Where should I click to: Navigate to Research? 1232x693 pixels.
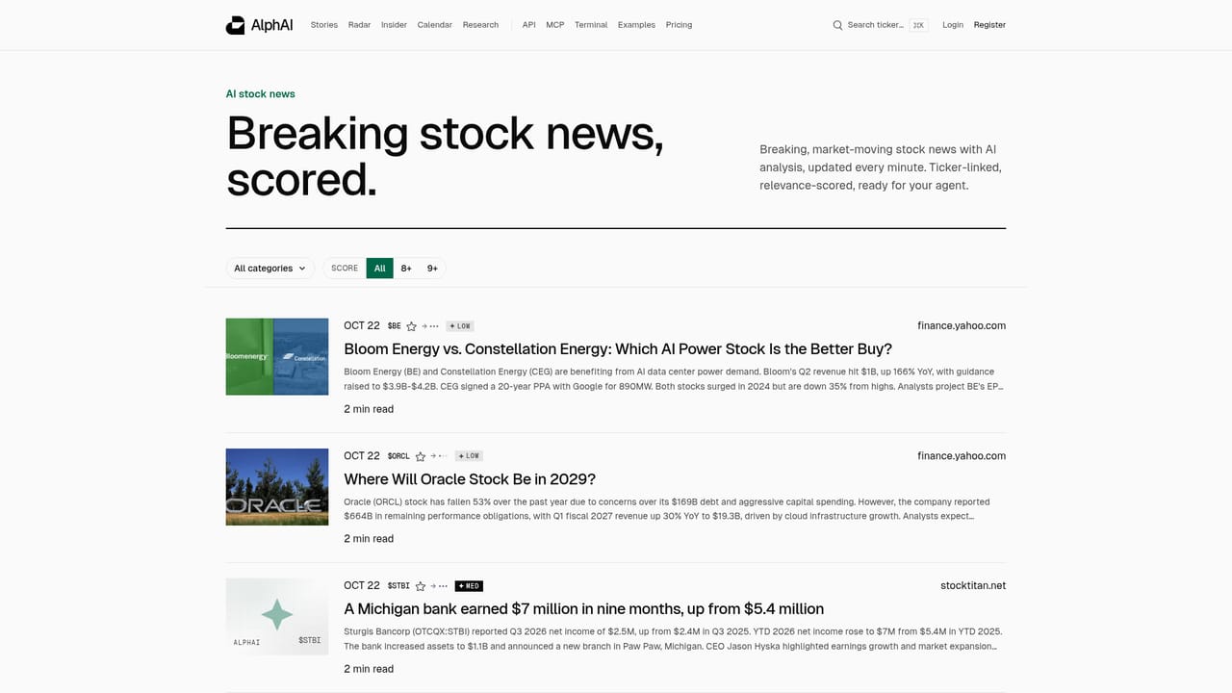[x=480, y=25]
